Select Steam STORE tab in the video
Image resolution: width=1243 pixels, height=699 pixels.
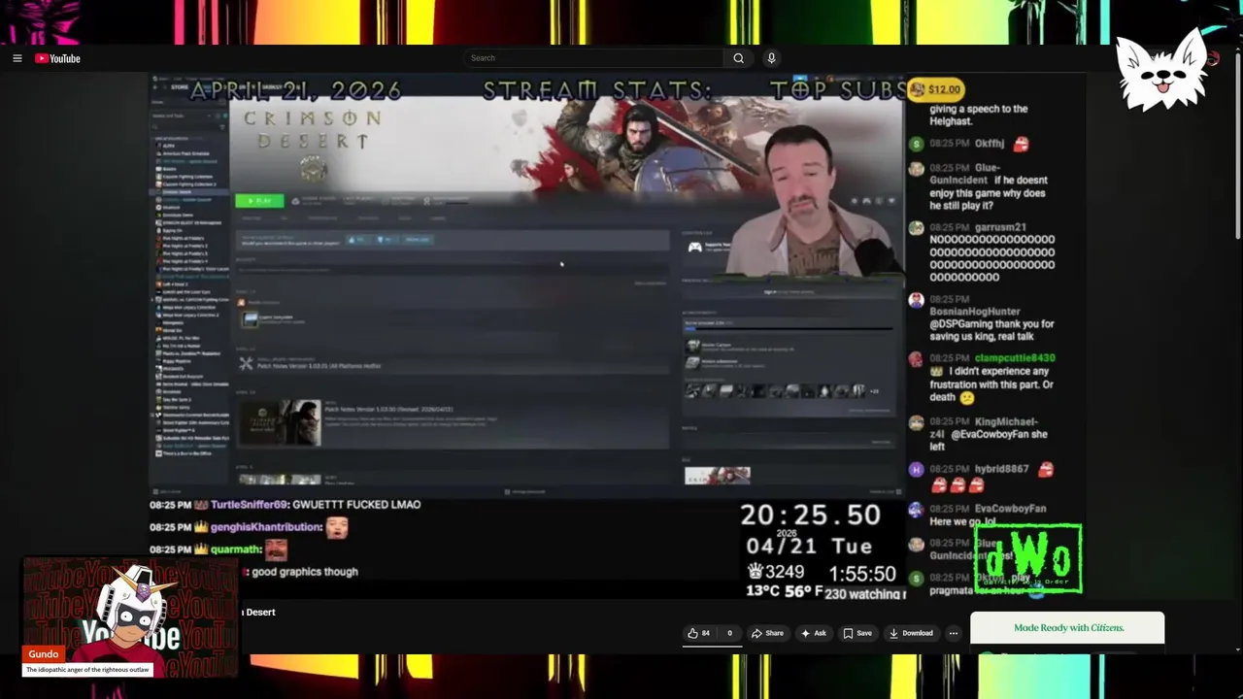click(x=180, y=87)
